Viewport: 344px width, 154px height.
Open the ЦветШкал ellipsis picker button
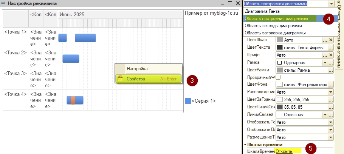[325, 40]
